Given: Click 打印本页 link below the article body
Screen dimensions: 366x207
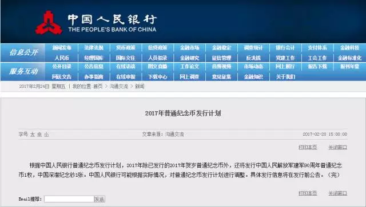Looking at the screenshot, I should coord(308,193).
